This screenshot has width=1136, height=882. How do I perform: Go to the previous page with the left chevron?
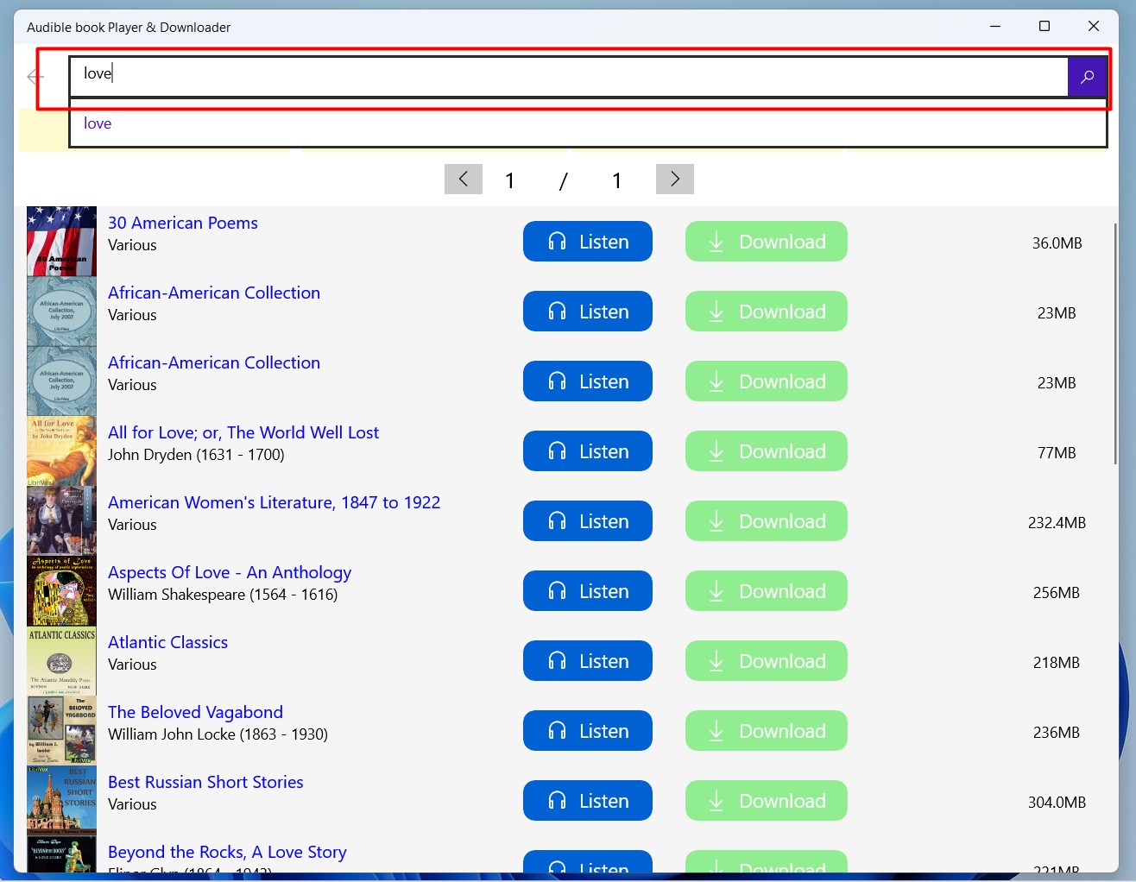tap(464, 179)
